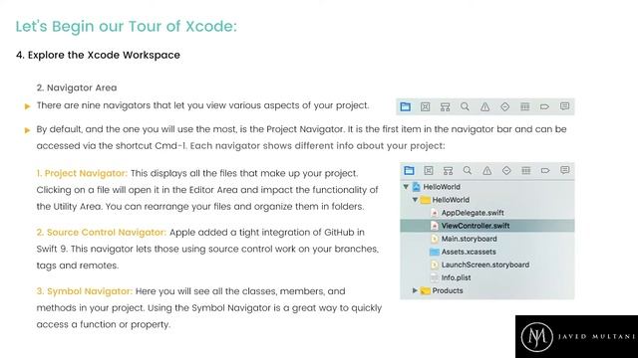The height and width of the screenshot is (358, 638).
Task: Click the highlighted ViewController.swift row
Action: [487, 226]
